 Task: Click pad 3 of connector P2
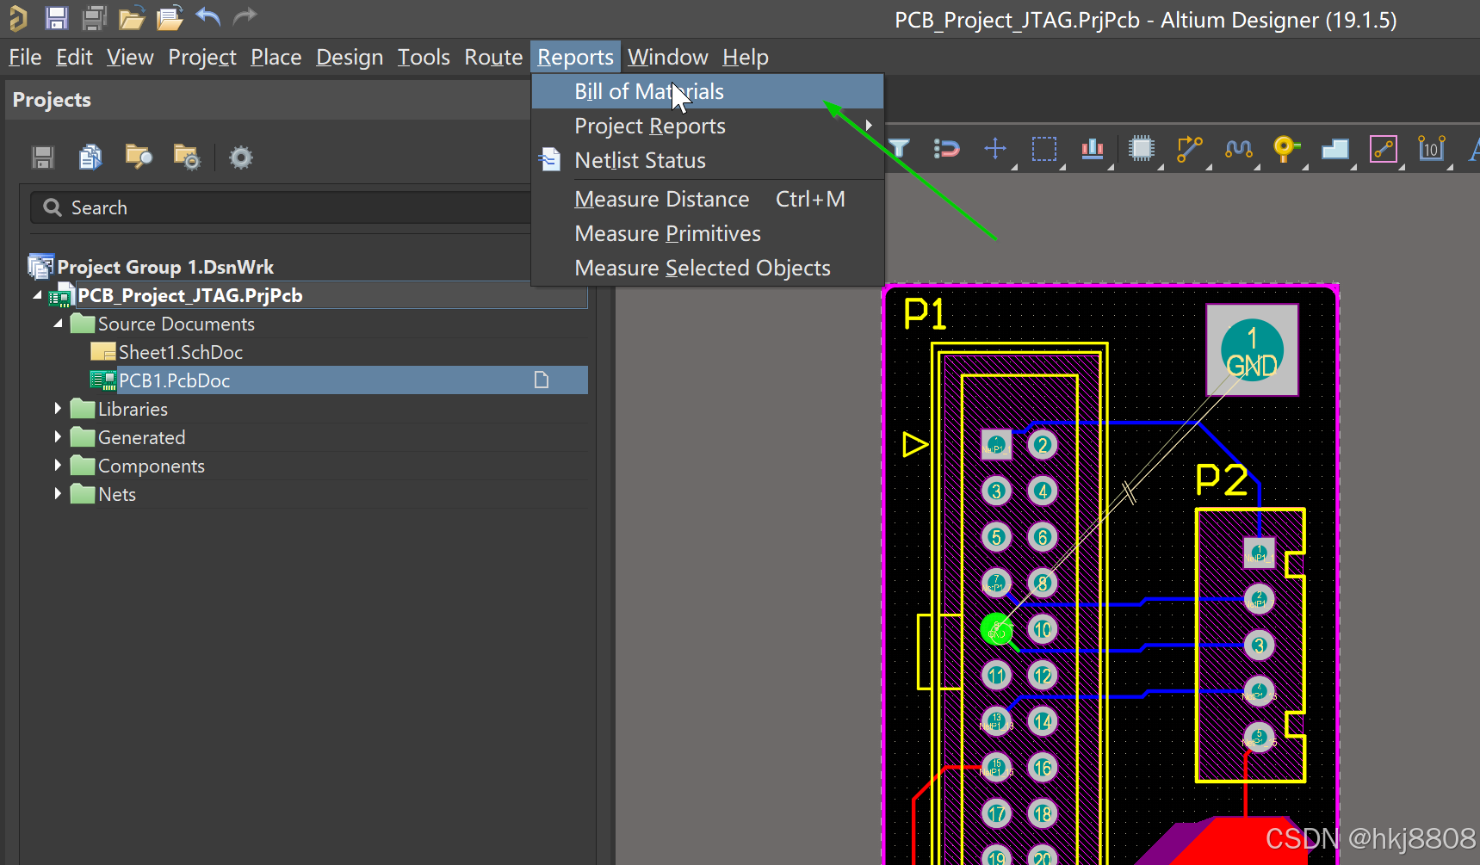click(x=1259, y=645)
